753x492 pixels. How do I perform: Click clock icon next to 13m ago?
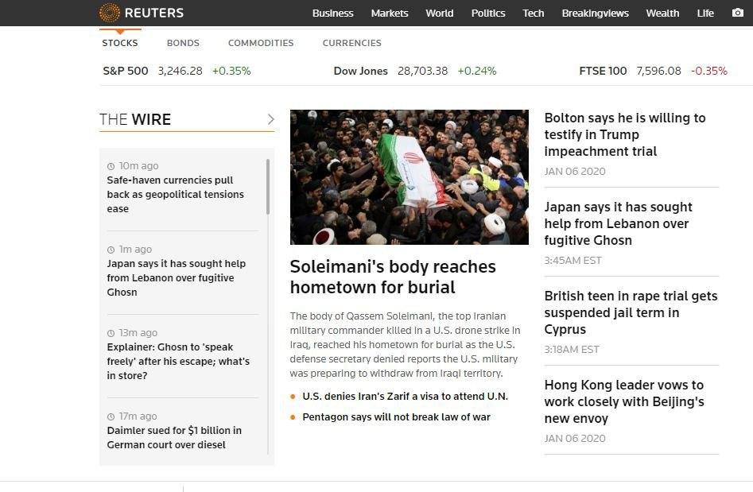(x=111, y=333)
